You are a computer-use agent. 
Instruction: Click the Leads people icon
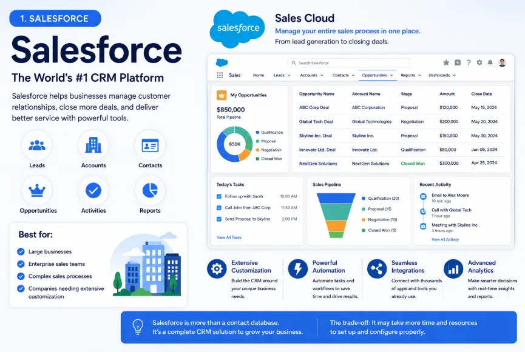pyautogui.click(x=37, y=145)
